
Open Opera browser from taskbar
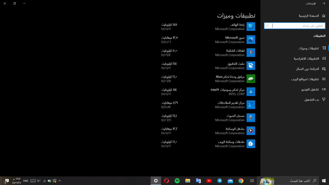(x=166, y=181)
